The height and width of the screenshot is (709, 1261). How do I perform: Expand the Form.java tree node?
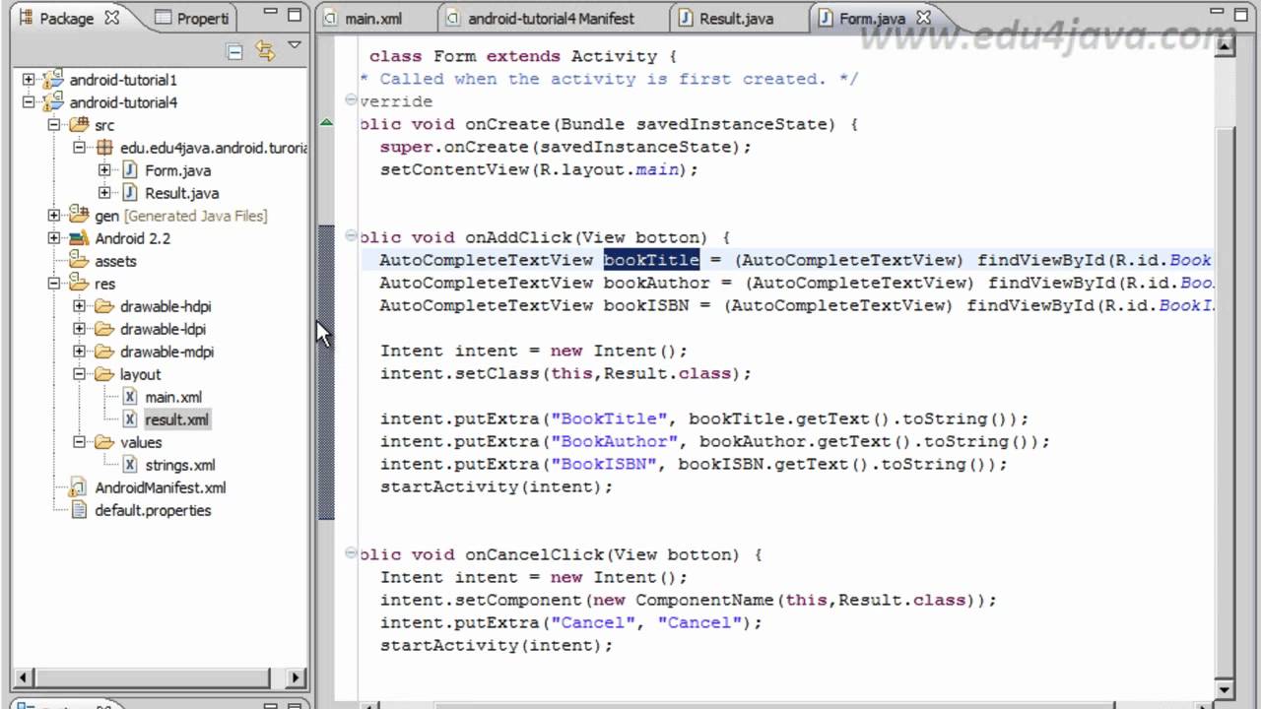(x=104, y=170)
